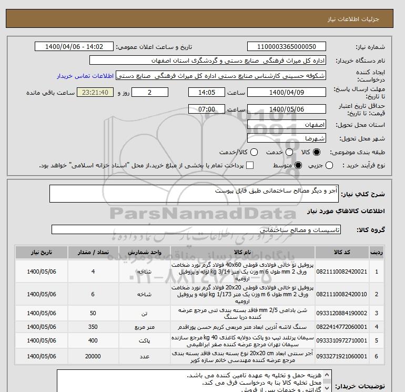Image resolution: width=405 pixels, height=392 pixels.
Task: Click item code 0821110082420021
Action: [x=342, y=272]
